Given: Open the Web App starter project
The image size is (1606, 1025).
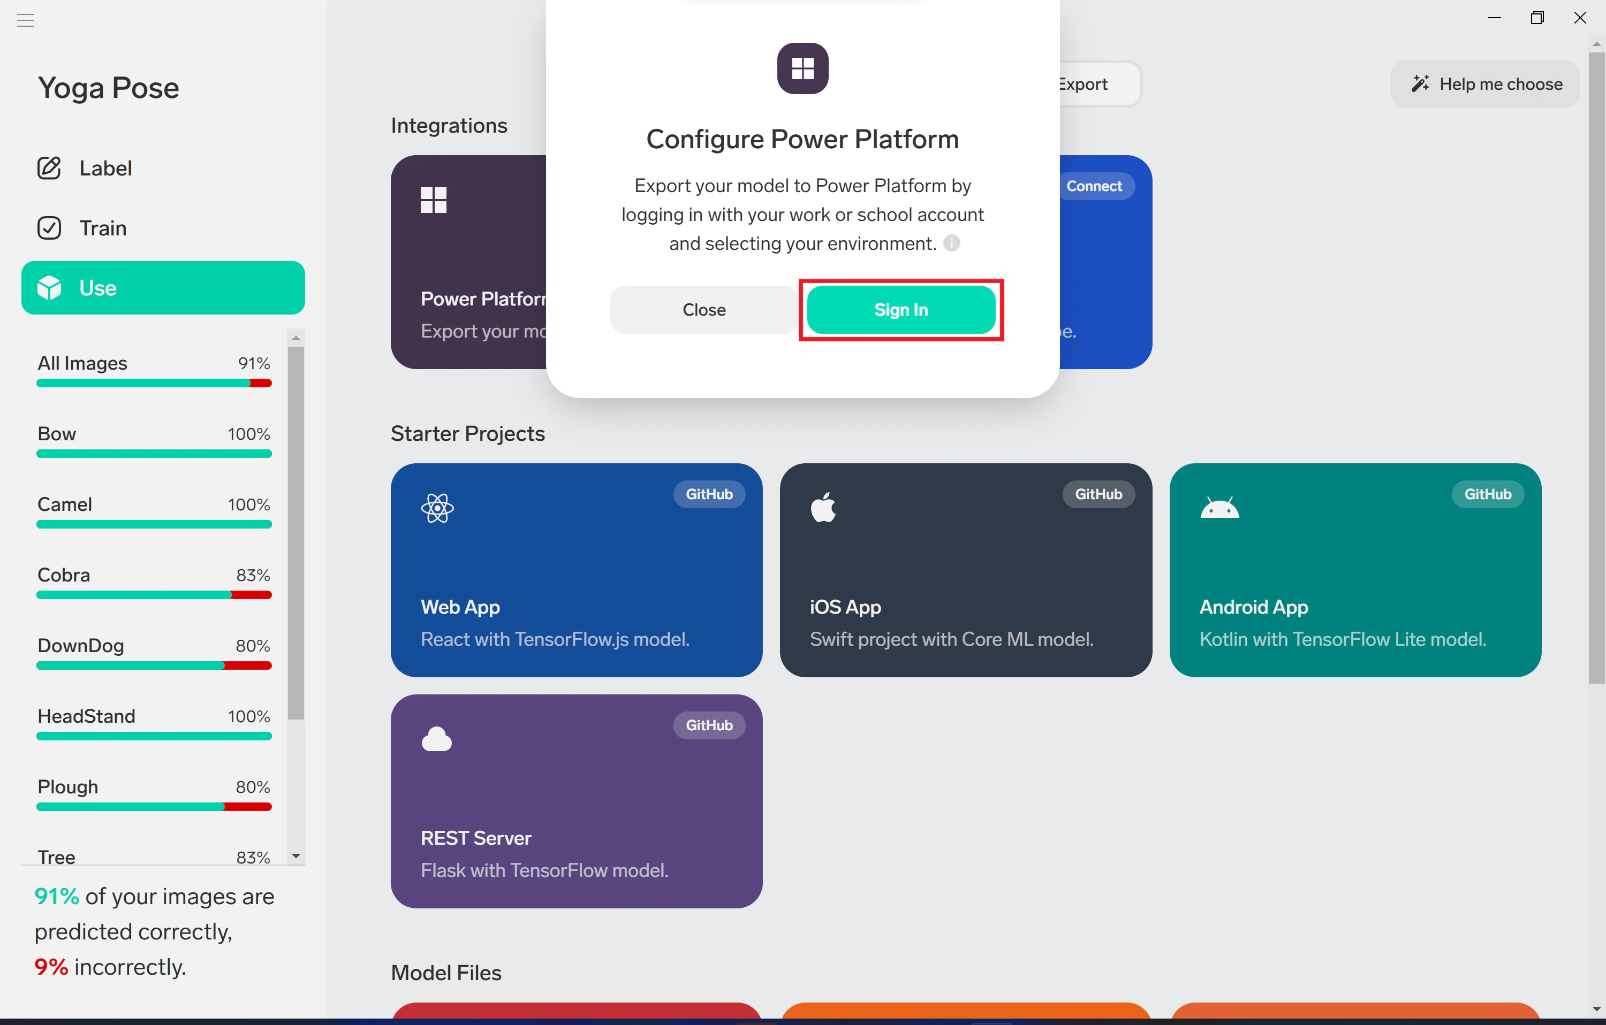Looking at the screenshot, I should click(576, 570).
